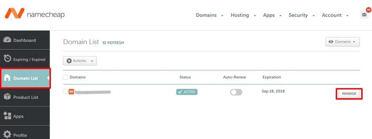Screen dimensions: 372x139
Task: Sort by the Expiration column header
Action: pos(272,77)
